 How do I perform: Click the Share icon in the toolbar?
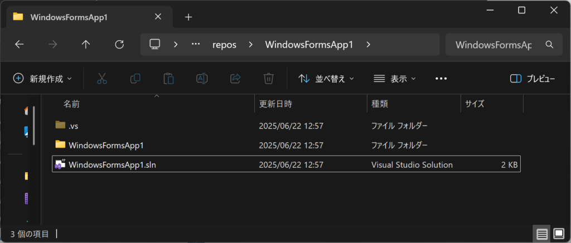tap(236, 78)
